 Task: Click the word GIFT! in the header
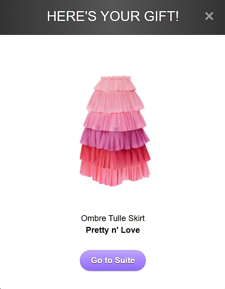pyautogui.click(x=161, y=16)
